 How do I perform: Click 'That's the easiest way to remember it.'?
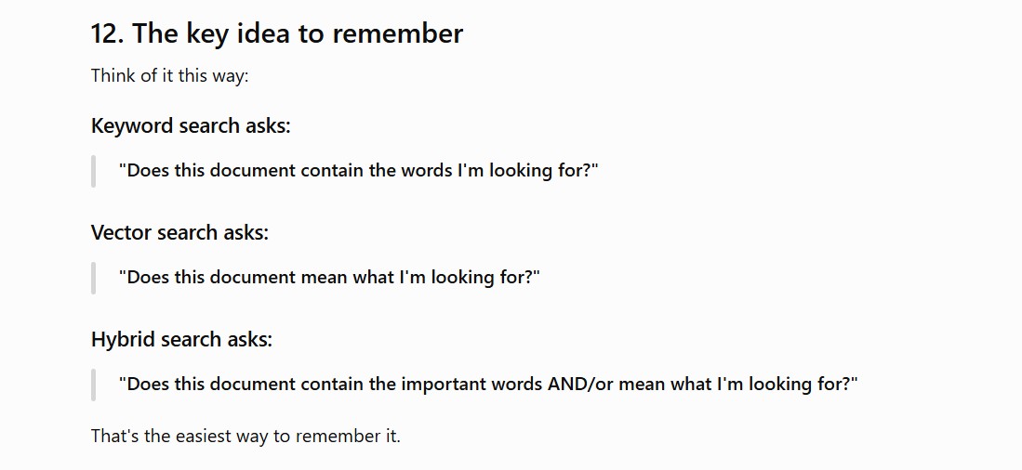tap(246, 436)
